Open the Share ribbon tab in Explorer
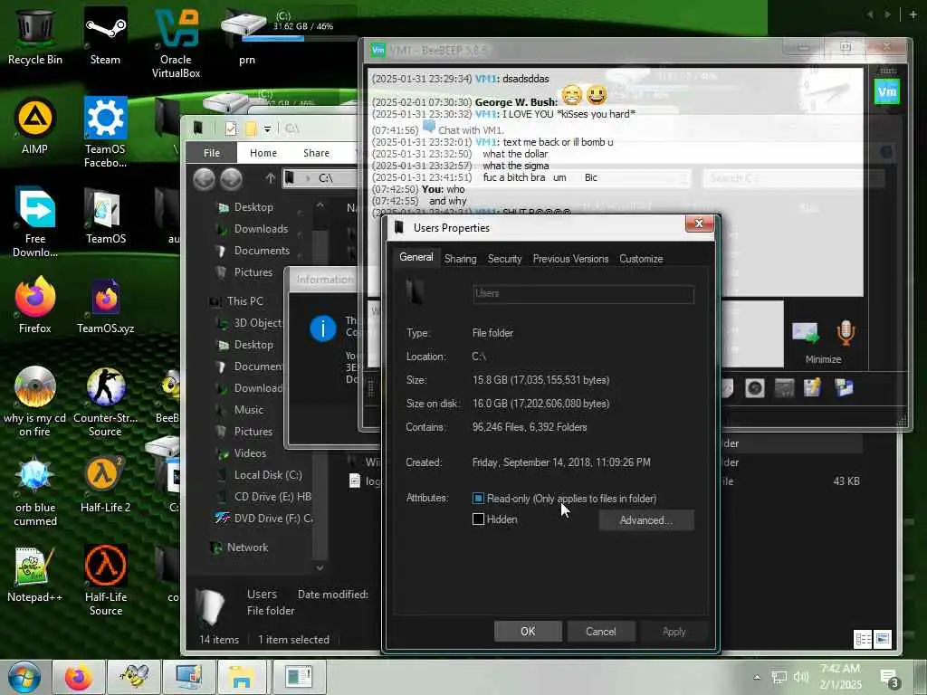The width and height of the screenshot is (927, 695). pyautogui.click(x=316, y=153)
